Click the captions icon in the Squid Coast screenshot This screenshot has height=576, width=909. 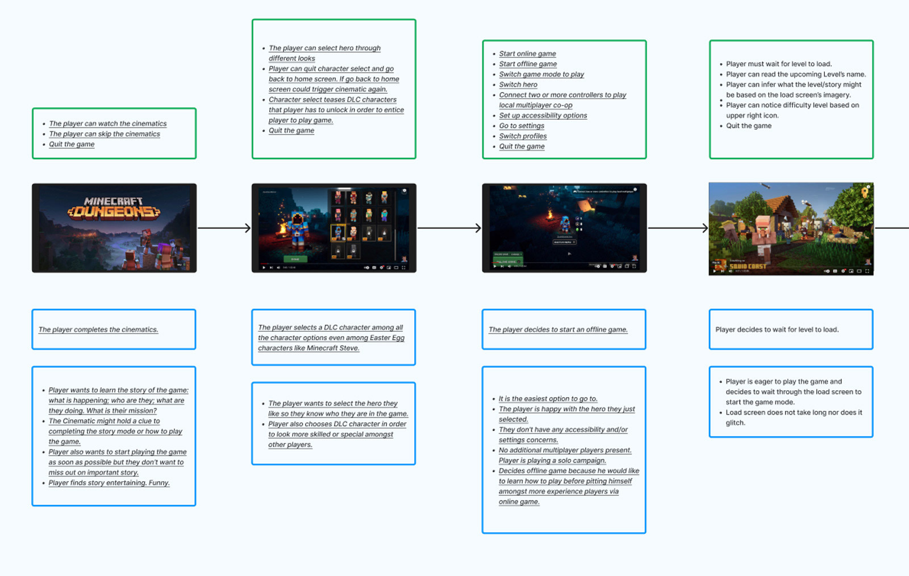point(835,271)
